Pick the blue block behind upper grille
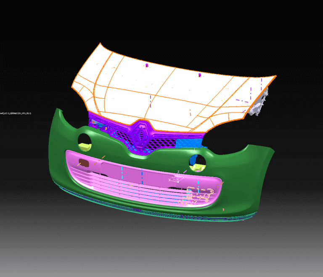 (188, 143)
